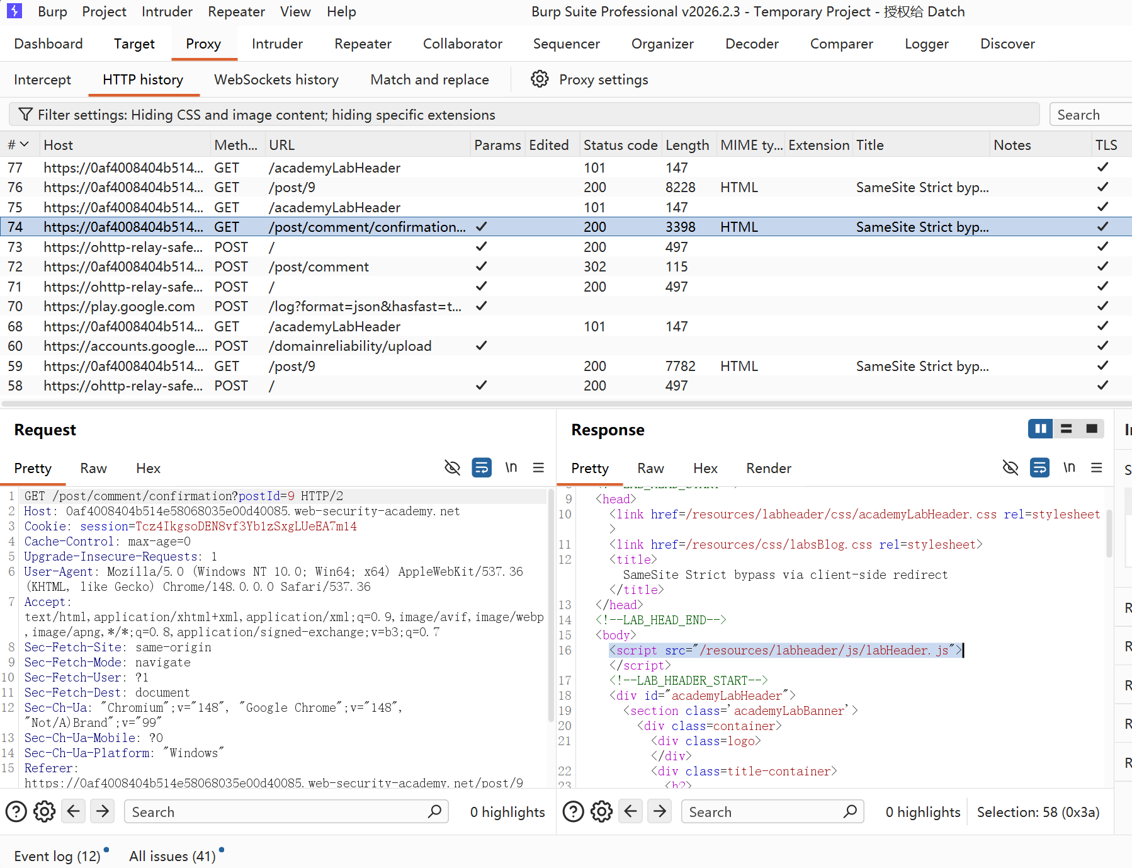Image resolution: width=1132 pixels, height=868 pixels.
Task: Open the View menu
Action: point(295,11)
